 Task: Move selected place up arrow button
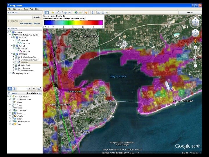click(29, 88)
